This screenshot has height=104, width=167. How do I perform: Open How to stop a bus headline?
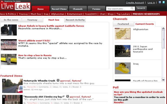coord(35,55)
